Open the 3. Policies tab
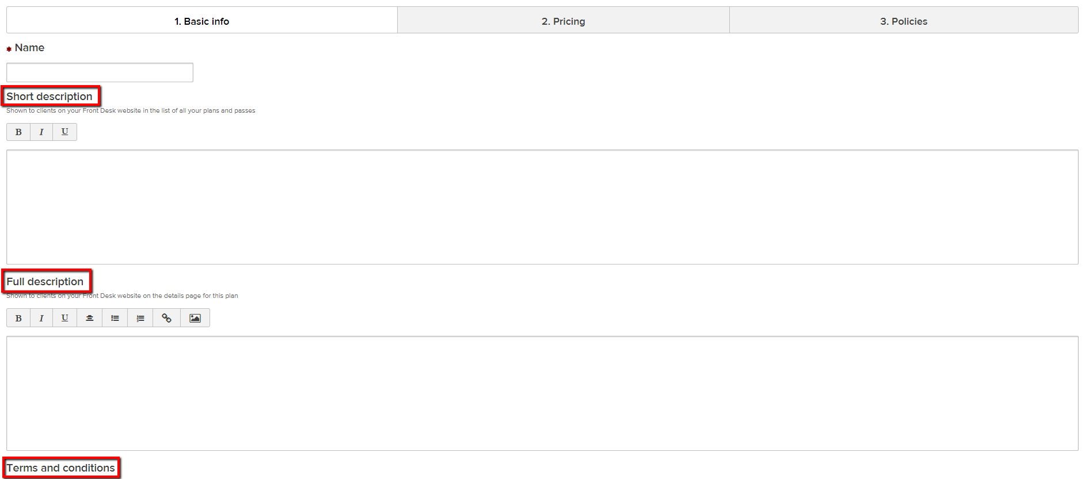 [x=903, y=21]
